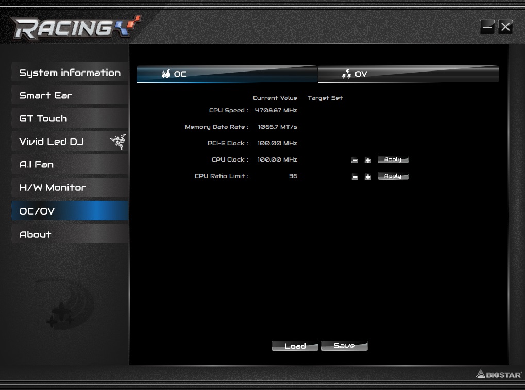The height and width of the screenshot is (390, 525).
Task: Click the Razer logo on Vivid Led DJ
Action: coord(118,141)
